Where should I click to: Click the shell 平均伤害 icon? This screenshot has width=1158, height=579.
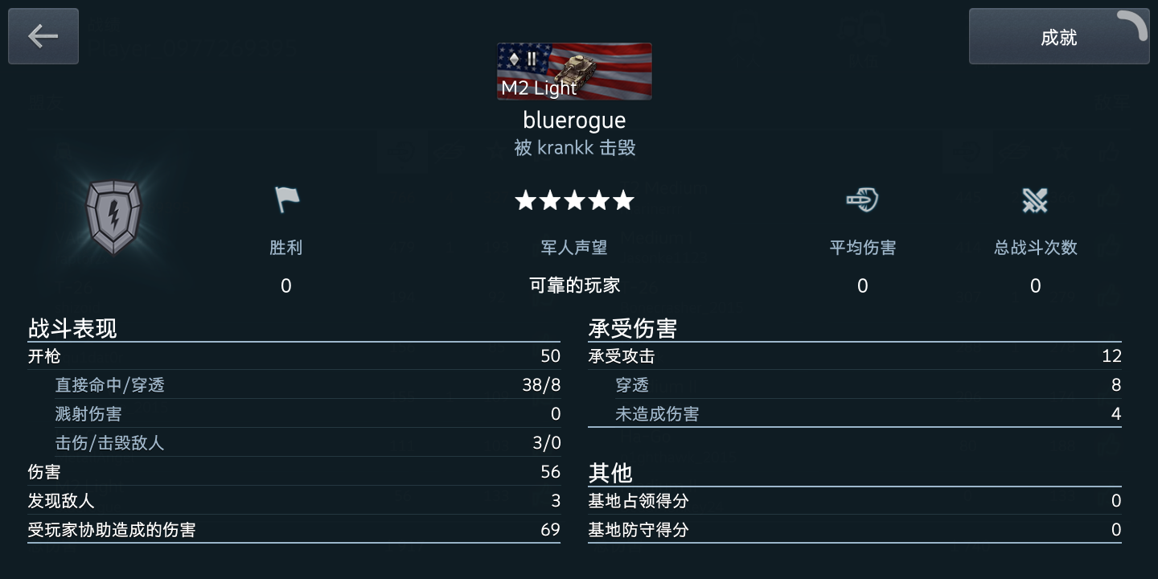[862, 199]
